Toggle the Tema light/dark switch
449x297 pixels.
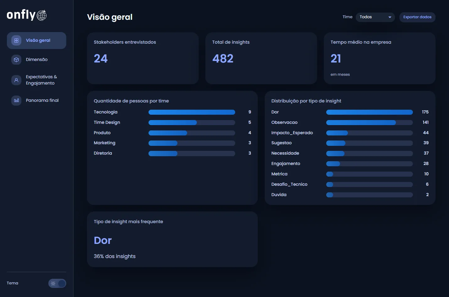coord(57,283)
